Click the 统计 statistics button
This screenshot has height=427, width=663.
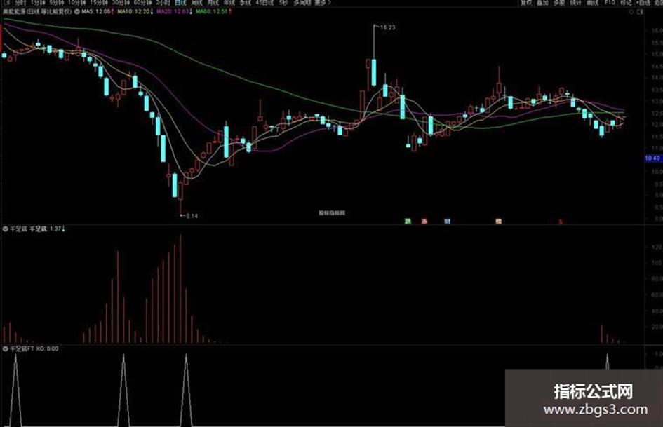[x=575, y=3]
